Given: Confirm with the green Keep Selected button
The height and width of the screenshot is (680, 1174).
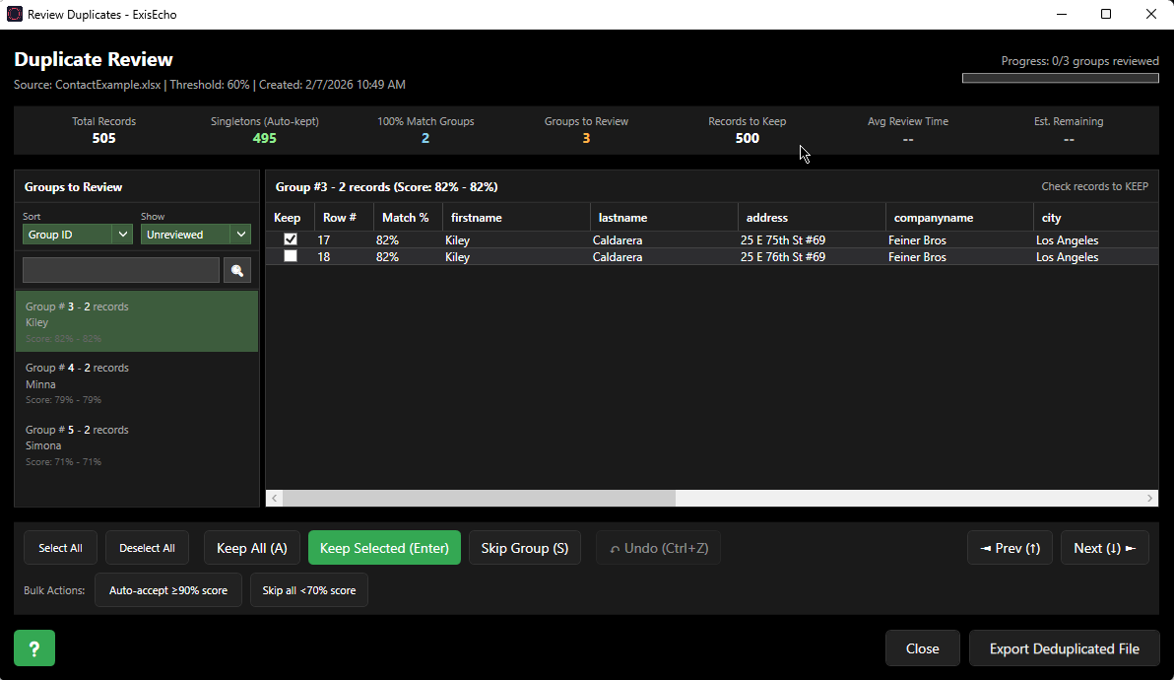Looking at the screenshot, I should tap(384, 547).
